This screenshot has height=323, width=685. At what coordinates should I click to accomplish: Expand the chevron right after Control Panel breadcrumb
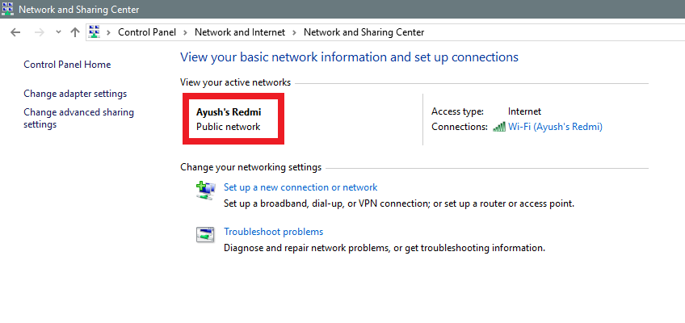185,32
